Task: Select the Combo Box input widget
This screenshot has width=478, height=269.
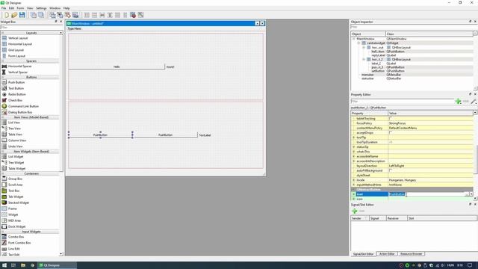Action: tap(16, 237)
